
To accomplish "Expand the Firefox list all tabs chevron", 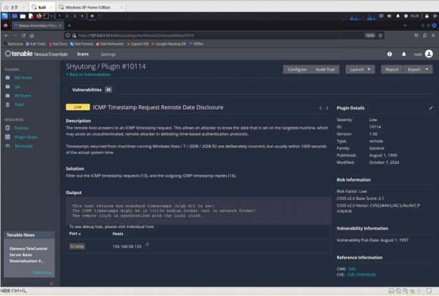I will point(405,26).
